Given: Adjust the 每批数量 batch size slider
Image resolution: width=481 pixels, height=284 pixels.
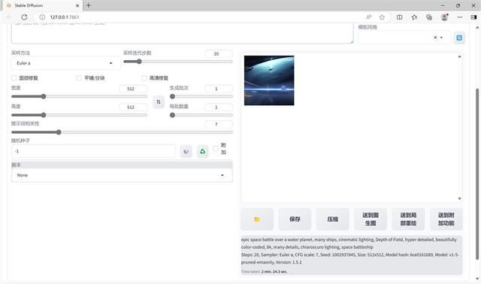Looking at the screenshot, I should coord(172,115).
